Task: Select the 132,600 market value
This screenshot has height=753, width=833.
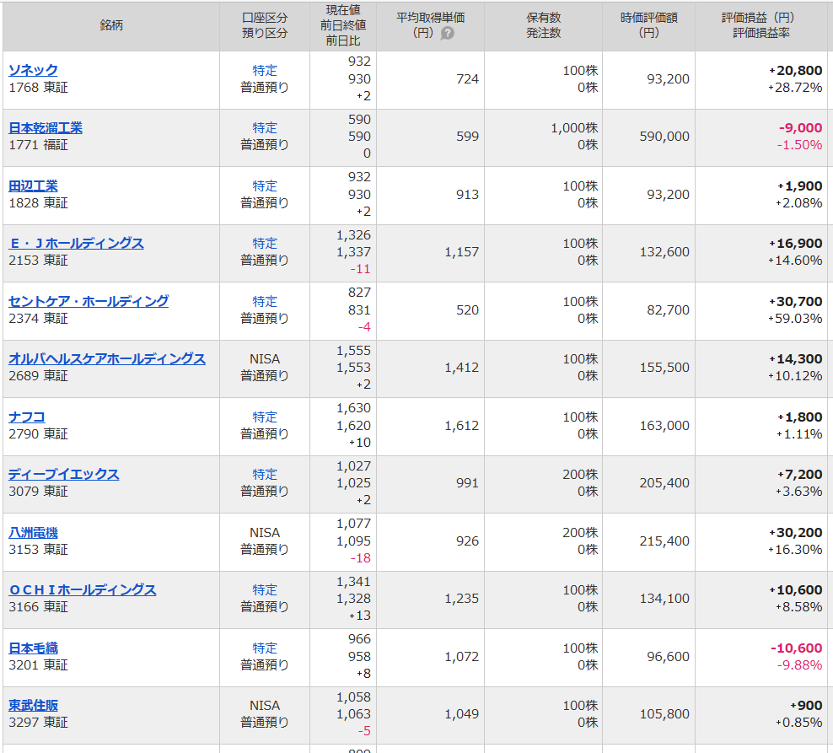Action: click(x=664, y=251)
